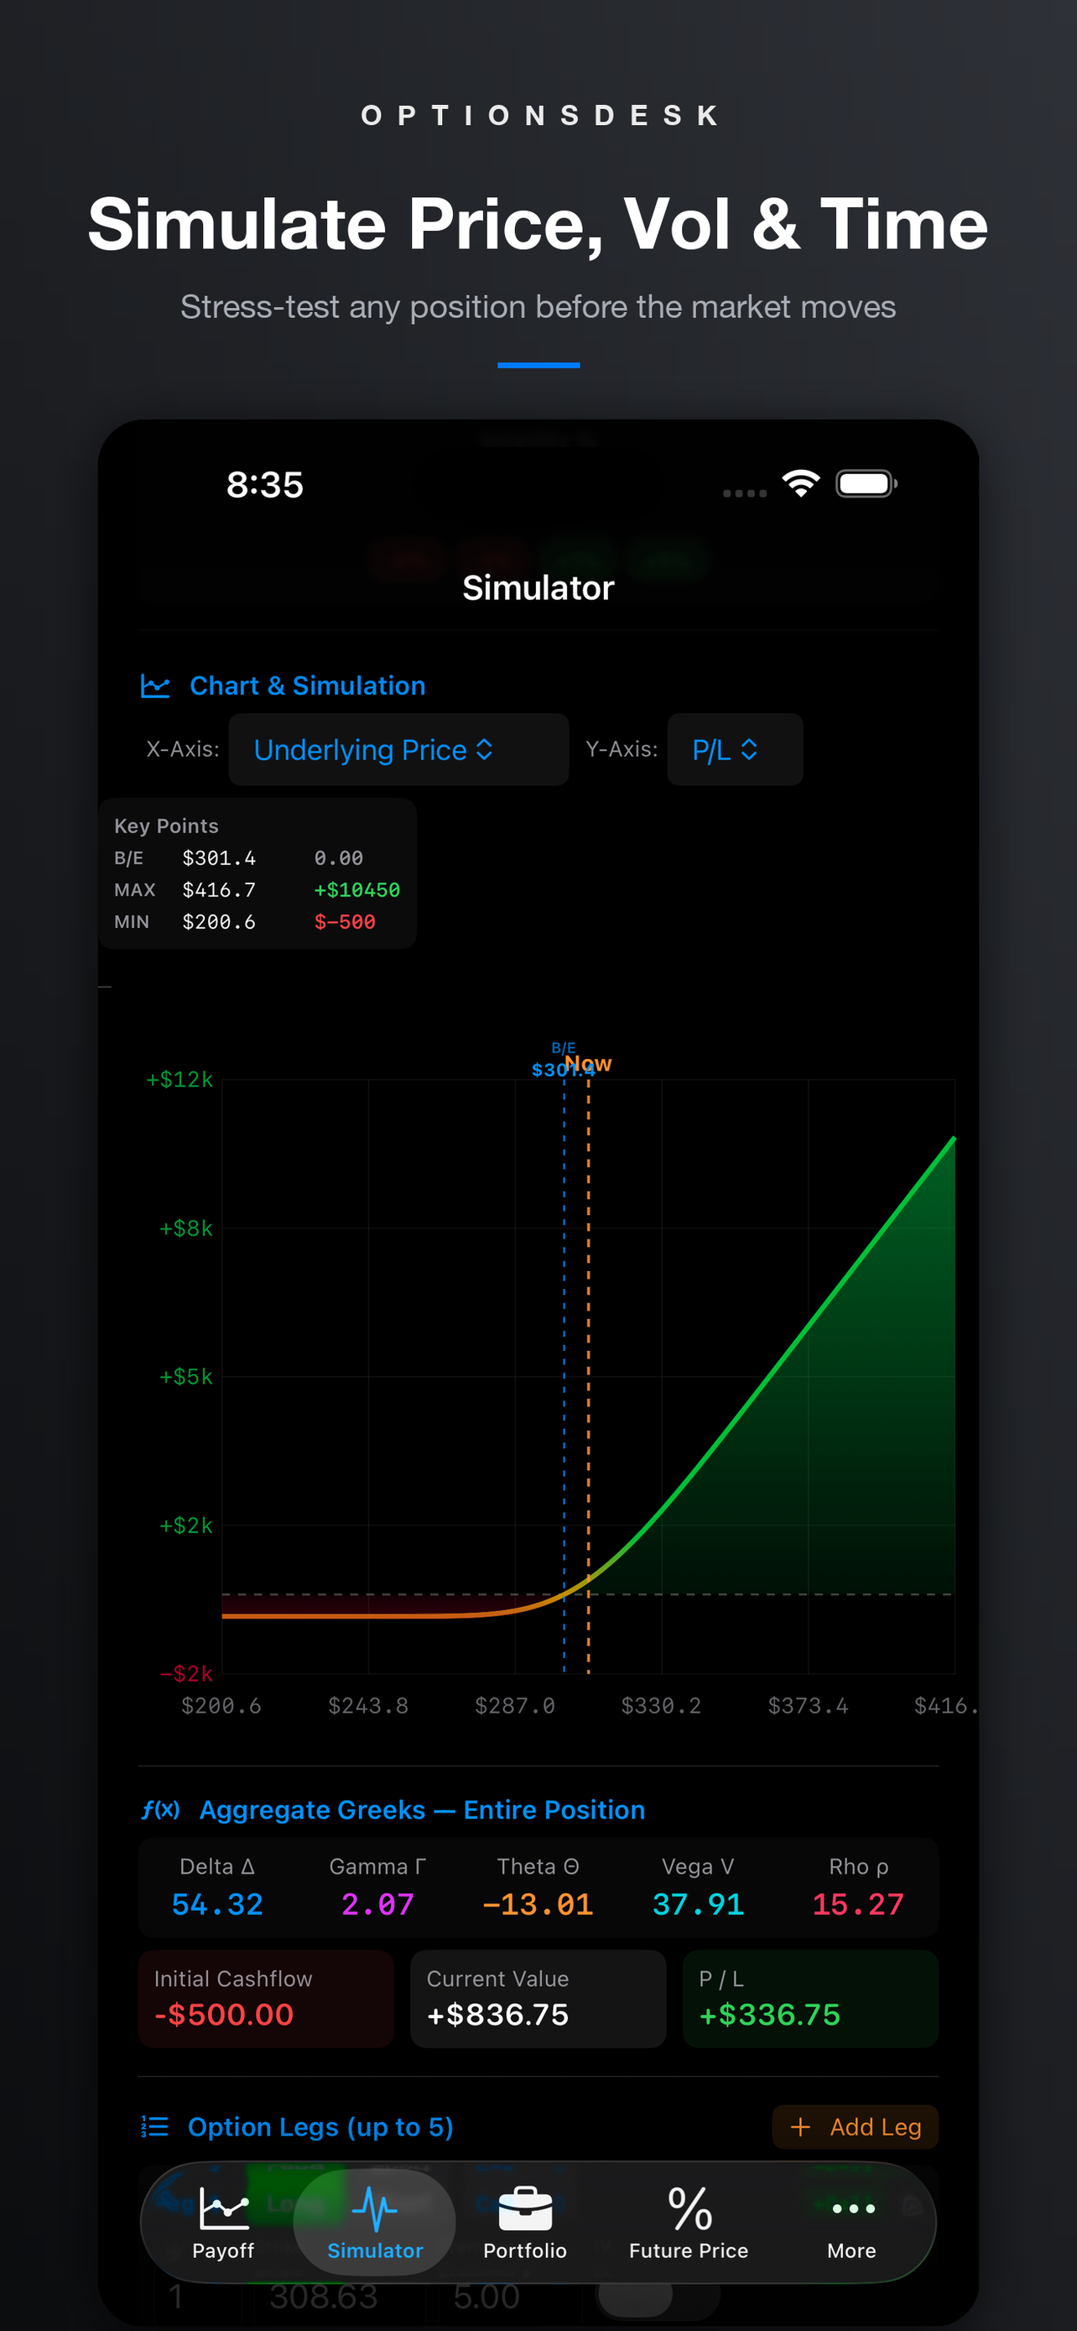Tap the +$8k Y-axis label
Viewport: 1077px width, 2331px height.
(x=186, y=1228)
